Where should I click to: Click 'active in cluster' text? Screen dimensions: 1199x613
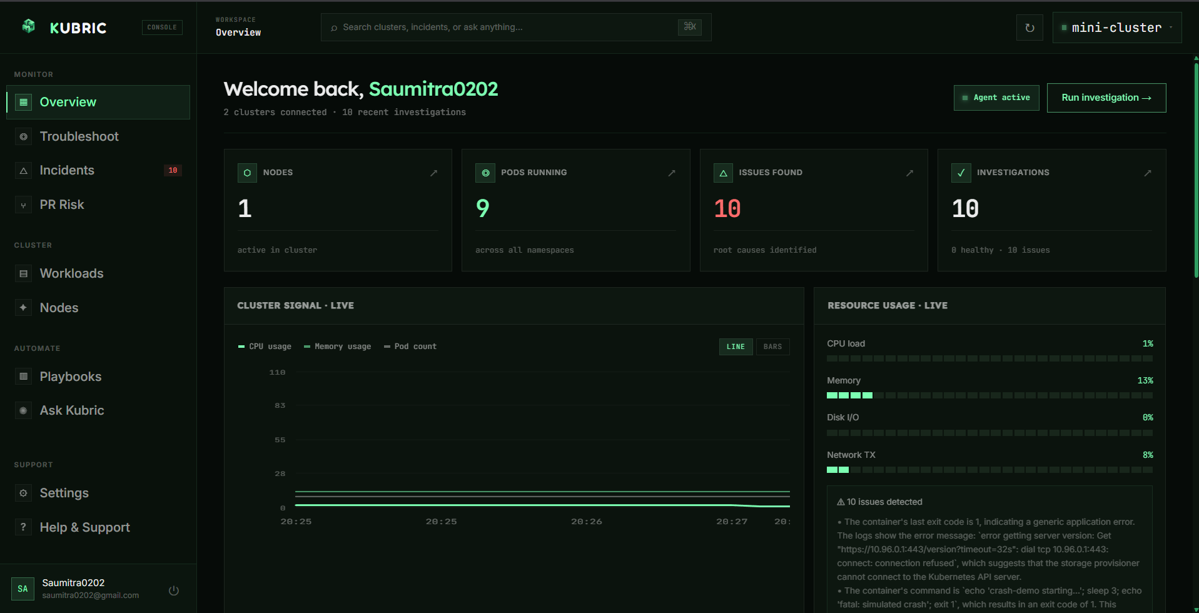277,250
